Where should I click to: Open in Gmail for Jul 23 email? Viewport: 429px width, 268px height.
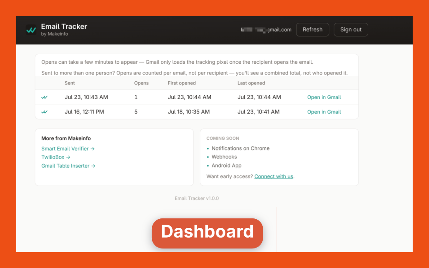click(324, 97)
